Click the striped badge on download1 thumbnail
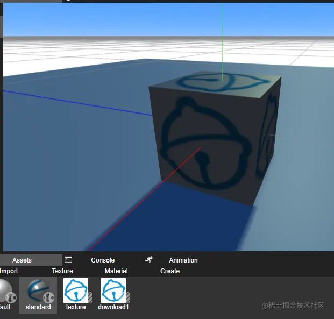The width and height of the screenshot is (334, 319). coord(128,297)
